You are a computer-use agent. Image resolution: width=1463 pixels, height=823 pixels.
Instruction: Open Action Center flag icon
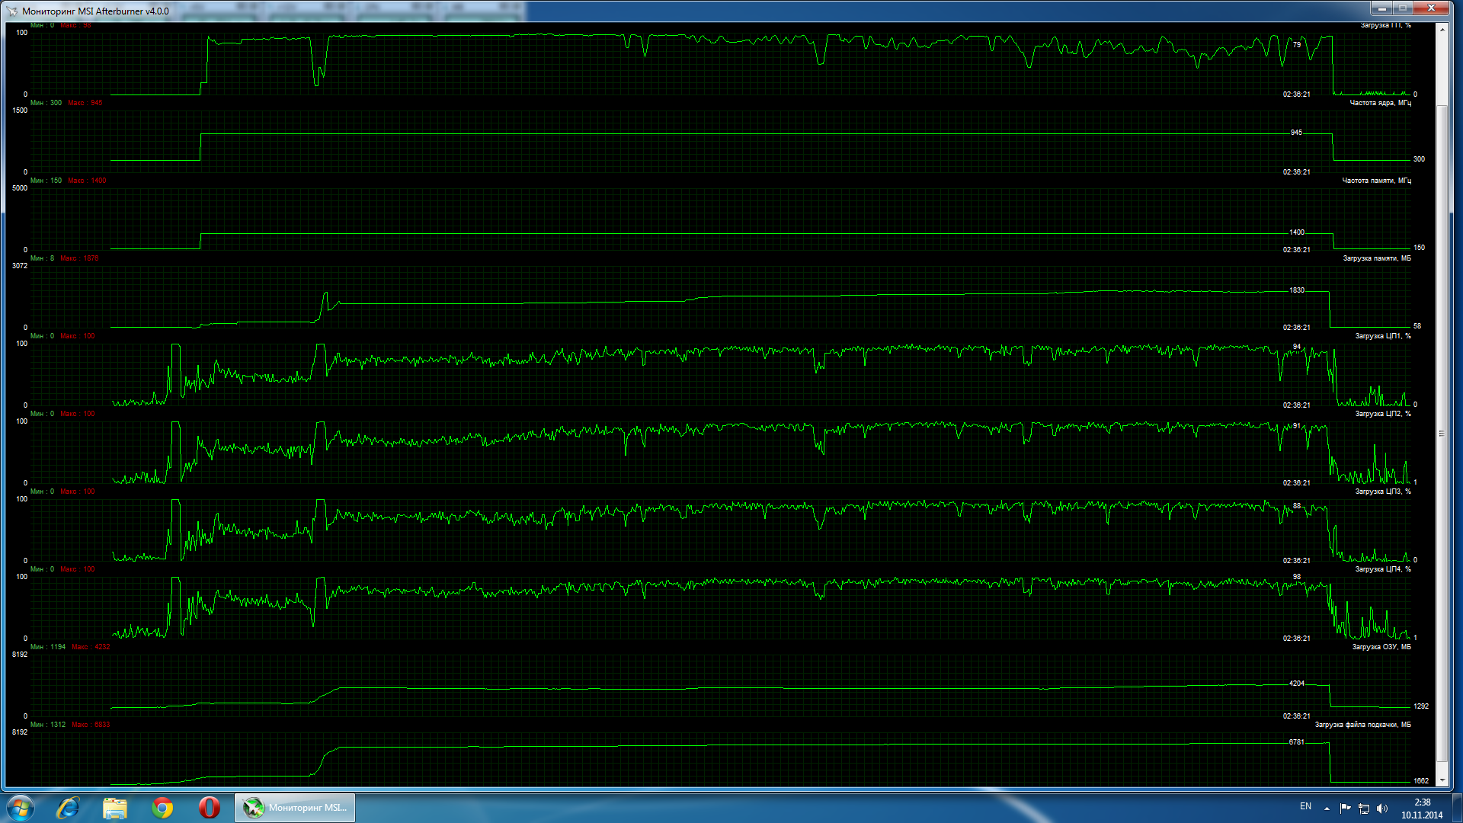point(1345,808)
